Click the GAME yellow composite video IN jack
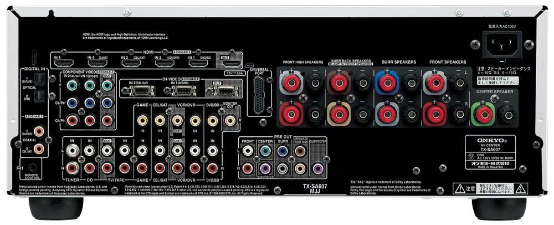 [143, 120]
